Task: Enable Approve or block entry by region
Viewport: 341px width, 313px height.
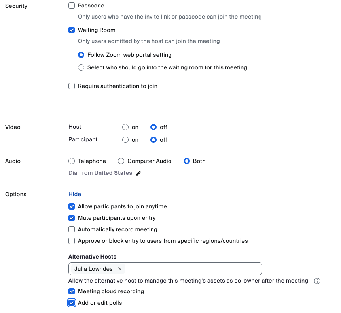Action: click(x=72, y=241)
